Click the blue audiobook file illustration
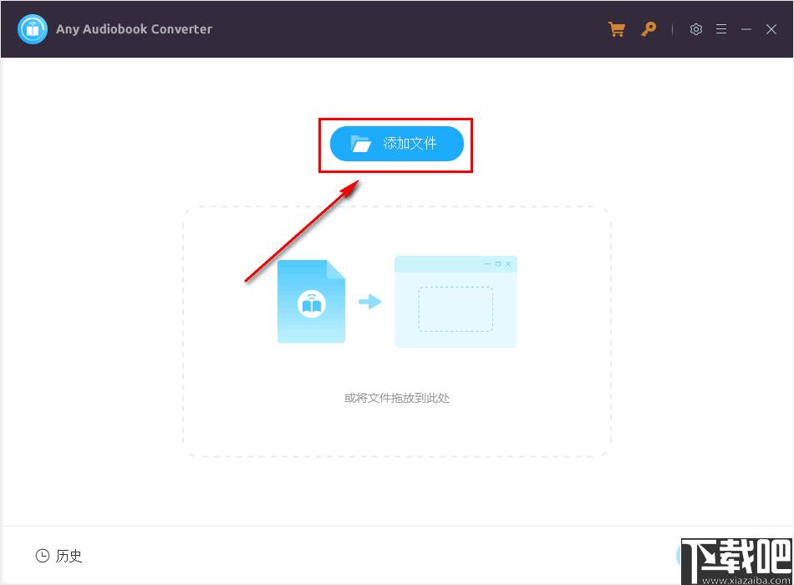794x585 pixels. [x=311, y=302]
